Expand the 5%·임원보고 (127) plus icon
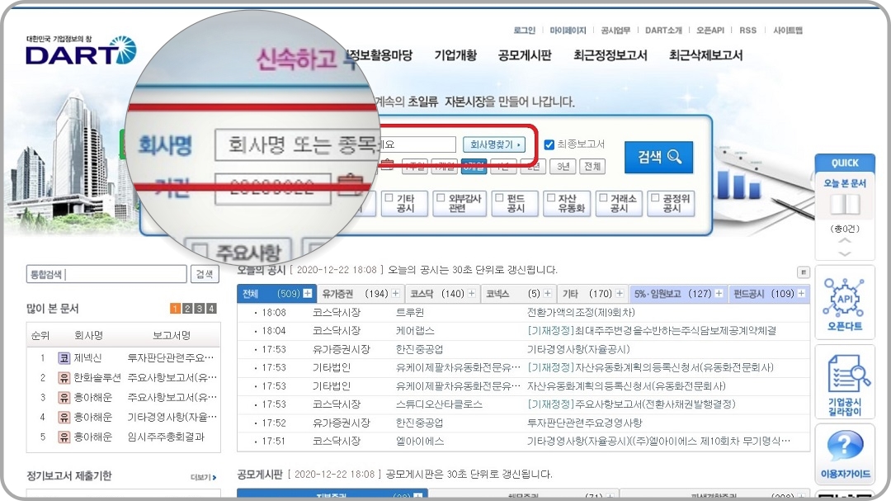This screenshot has height=501, width=891. (x=719, y=294)
